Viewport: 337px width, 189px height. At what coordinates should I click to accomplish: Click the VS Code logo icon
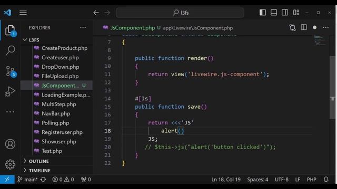(7, 13)
